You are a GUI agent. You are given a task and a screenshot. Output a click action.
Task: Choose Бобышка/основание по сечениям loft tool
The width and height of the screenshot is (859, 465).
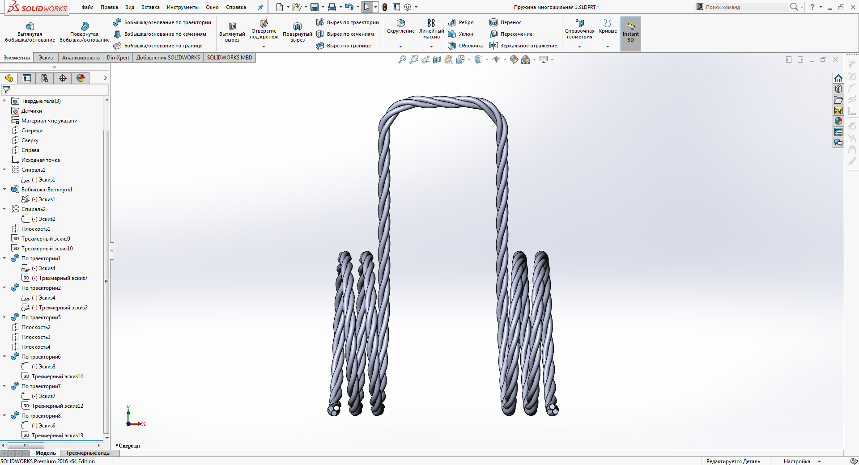(x=160, y=34)
